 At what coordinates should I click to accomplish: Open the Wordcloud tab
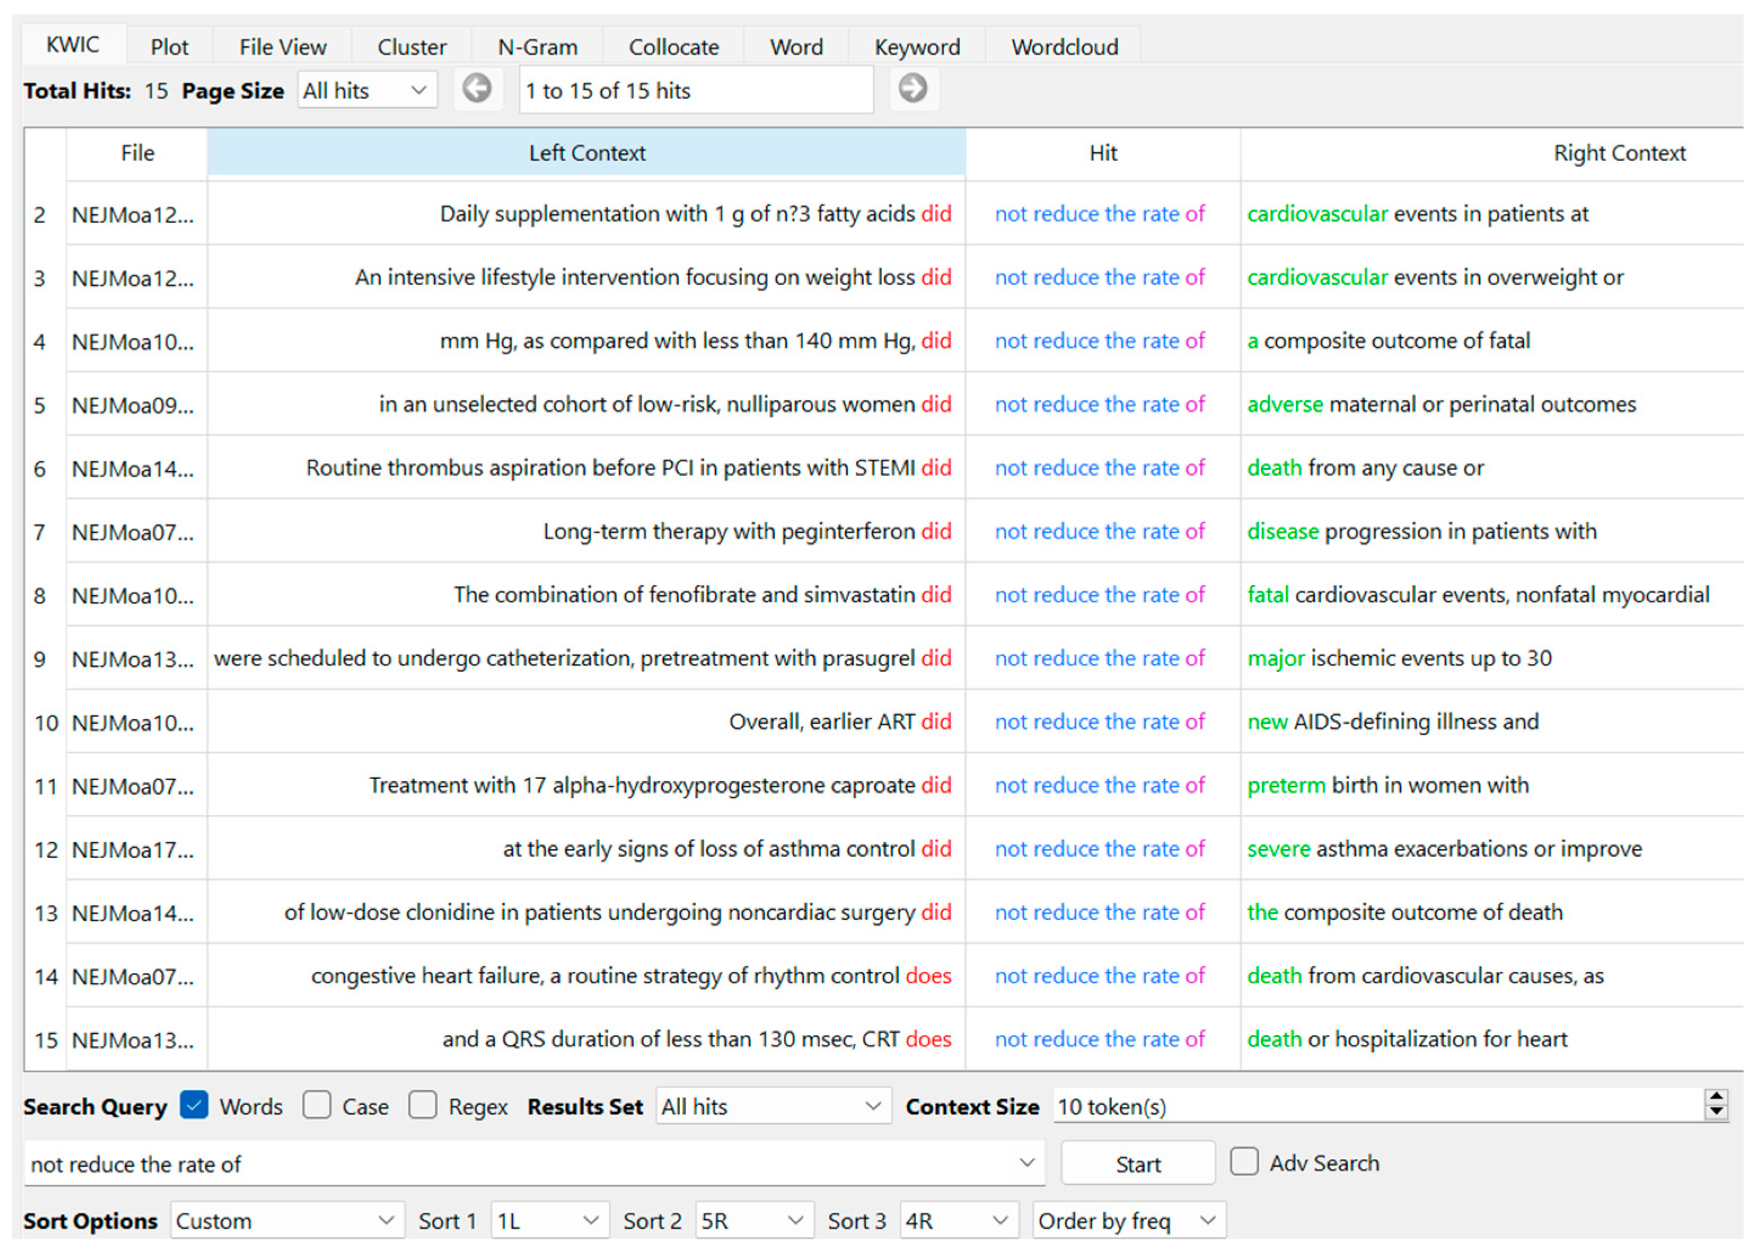(1064, 47)
